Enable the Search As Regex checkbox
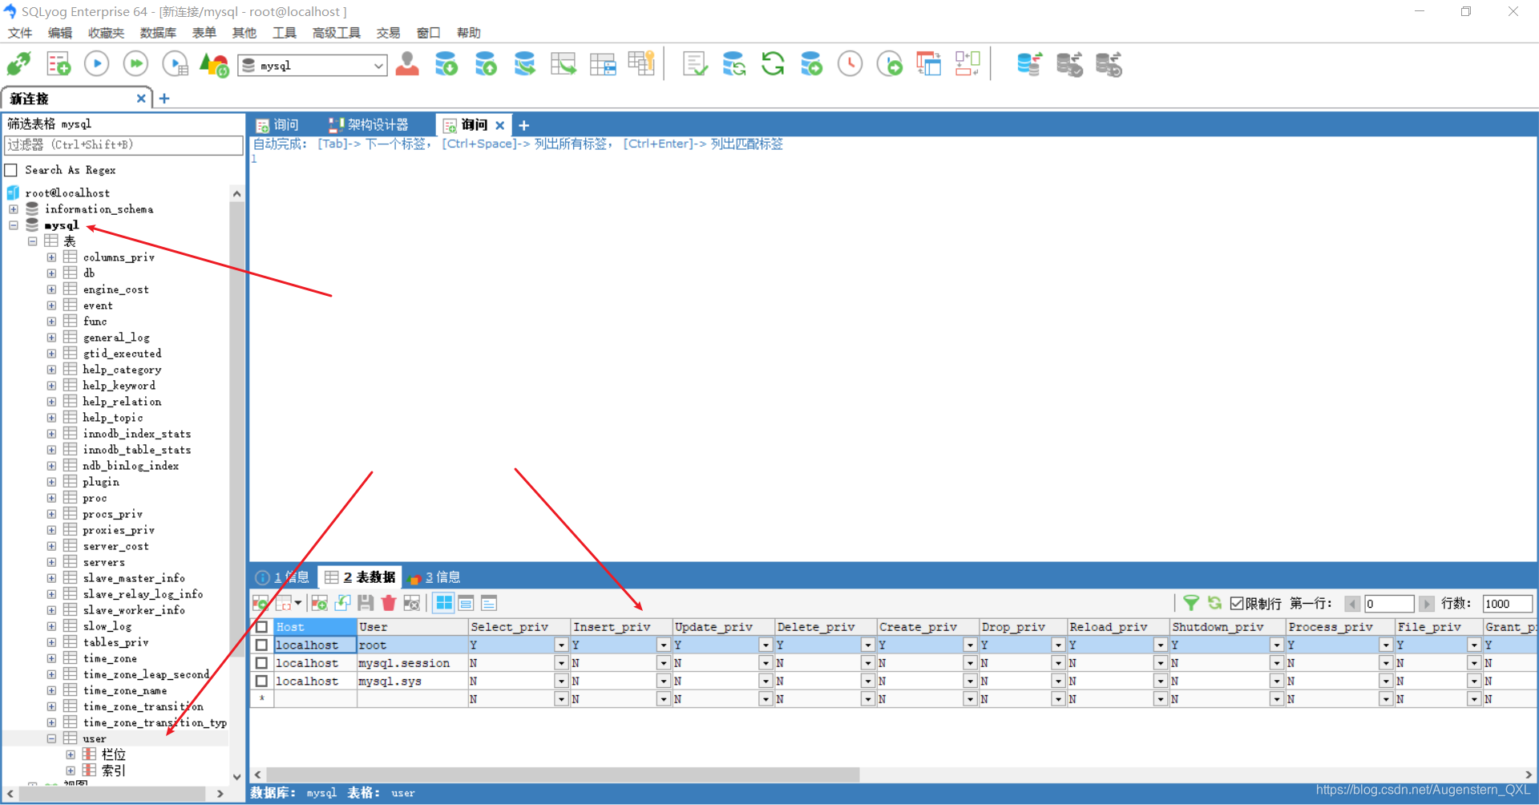 tap(11, 170)
